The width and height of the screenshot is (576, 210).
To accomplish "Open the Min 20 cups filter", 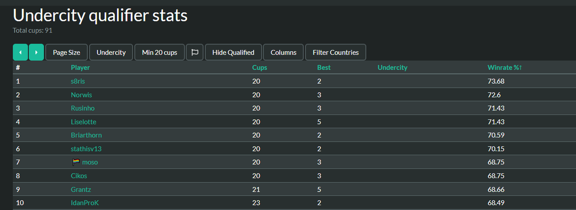I will click(x=160, y=52).
